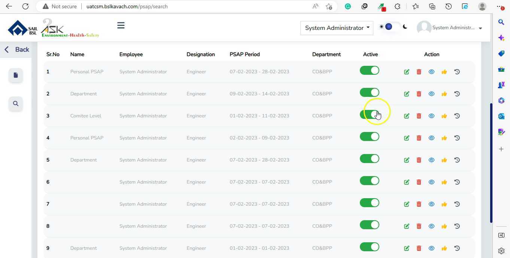Click thumbs-up approve icon in row 5
Screen dimensions: 510x258
click(444, 160)
